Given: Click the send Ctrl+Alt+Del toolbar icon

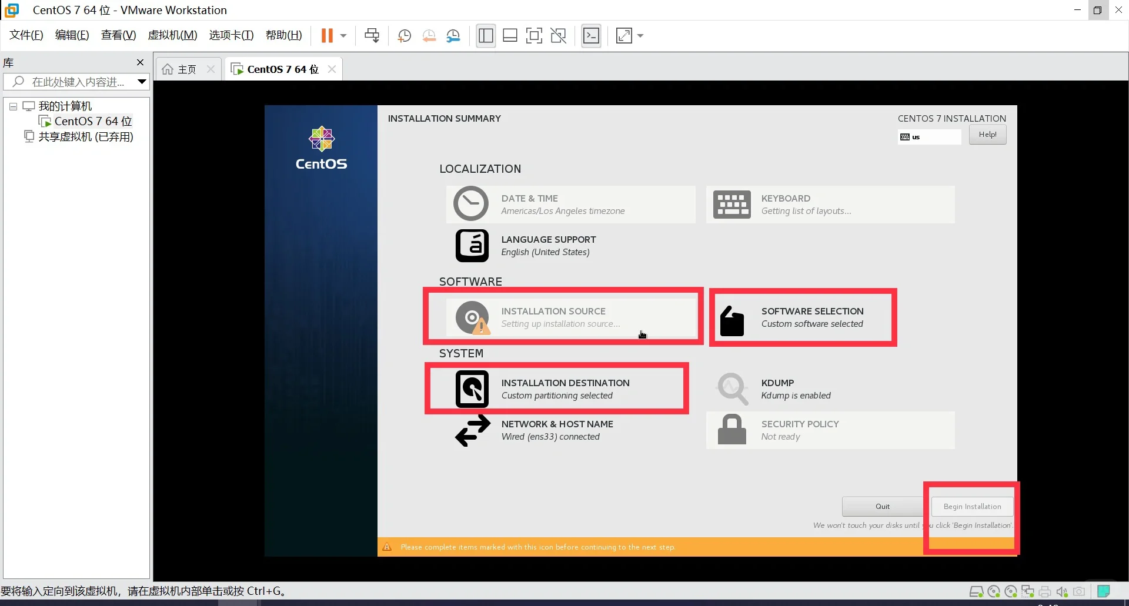Looking at the screenshot, I should pyautogui.click(x=372, y=36).
